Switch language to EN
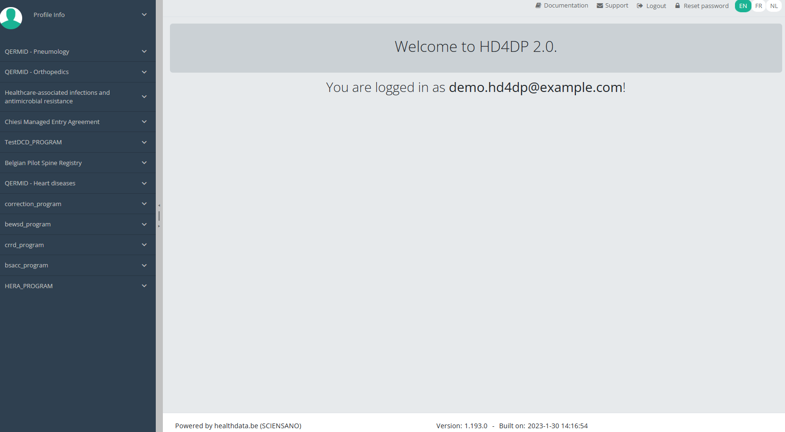This screenshot has height=432, width=785. (743, 6)
